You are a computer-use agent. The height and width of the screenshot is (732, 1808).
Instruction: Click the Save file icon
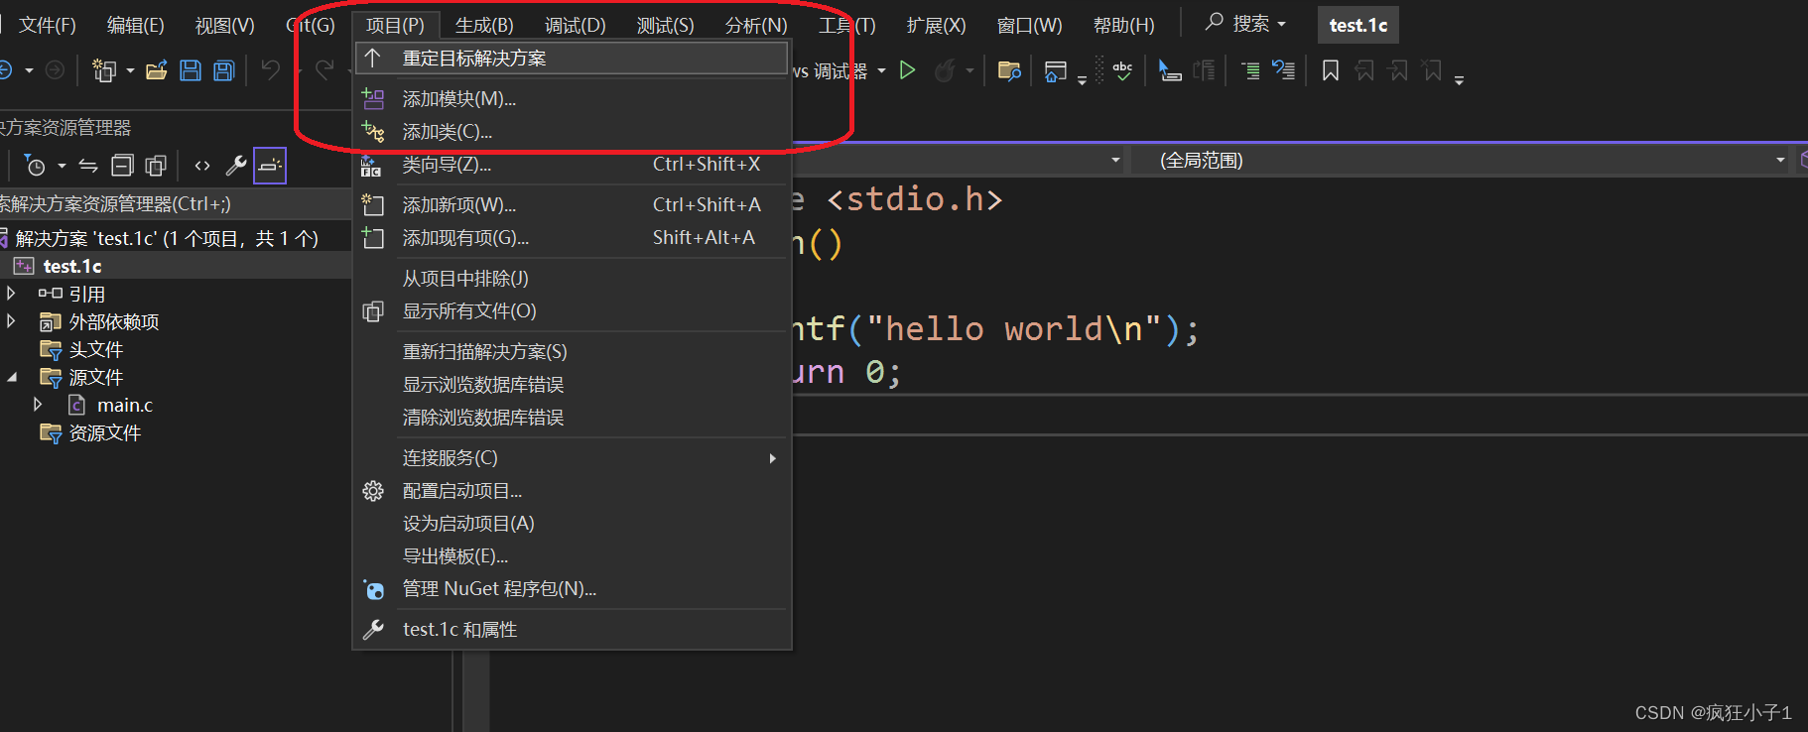point(191,70)
